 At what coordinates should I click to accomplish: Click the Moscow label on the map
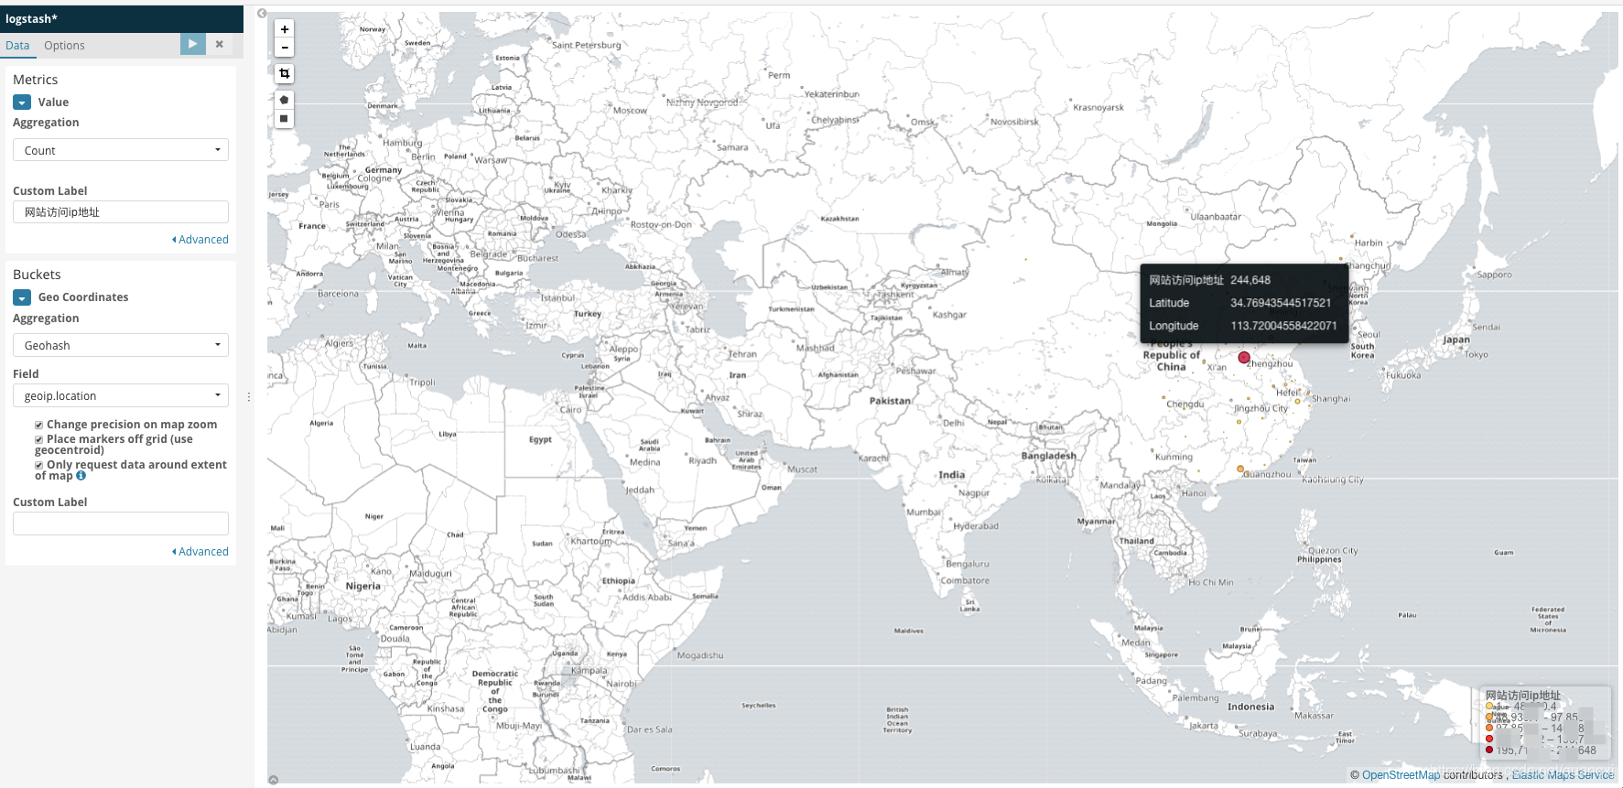pos(630,111)
